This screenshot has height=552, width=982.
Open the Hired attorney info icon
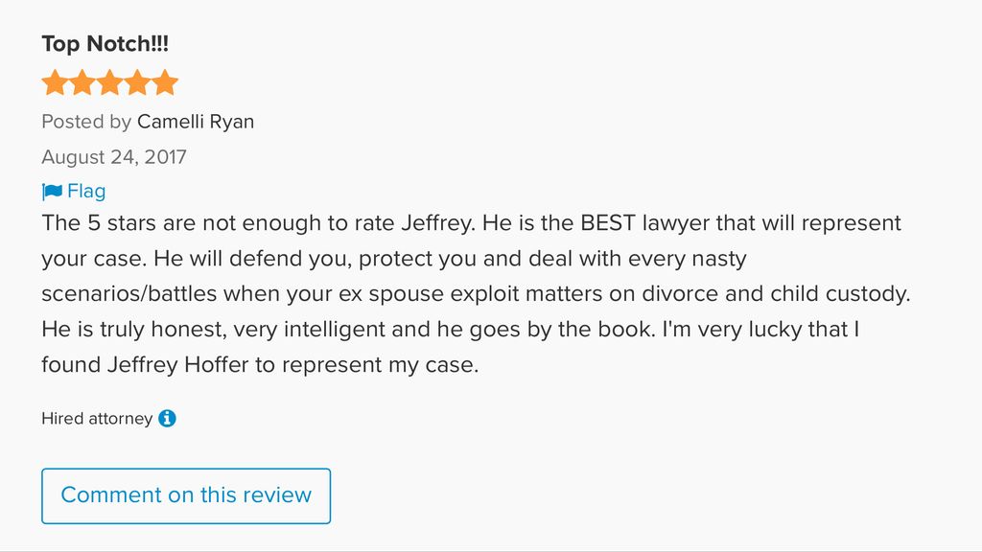point(167,418)
